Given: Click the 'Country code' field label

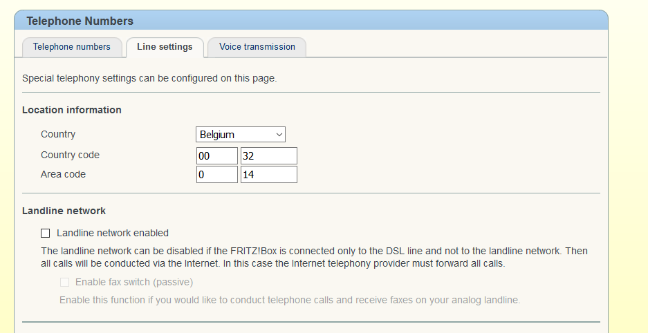Looking at the screenshot, I should click(x=70, y=155).
